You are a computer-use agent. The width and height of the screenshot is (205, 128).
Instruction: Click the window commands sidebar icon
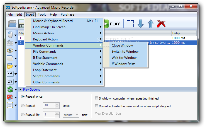pyautogui.click(x=10, y=58)
